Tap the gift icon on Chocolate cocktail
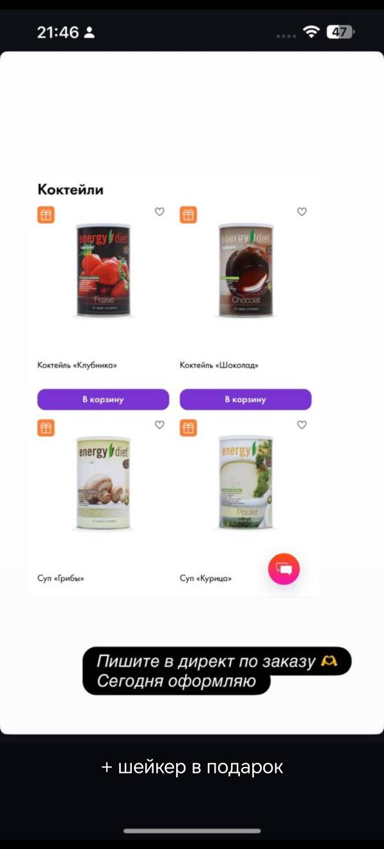Image resolution: width=384 pixels, height=849 pixels. [x=188, y=215]
